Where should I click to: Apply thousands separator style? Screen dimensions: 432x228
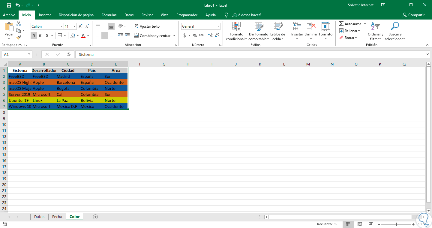point(201,35)
